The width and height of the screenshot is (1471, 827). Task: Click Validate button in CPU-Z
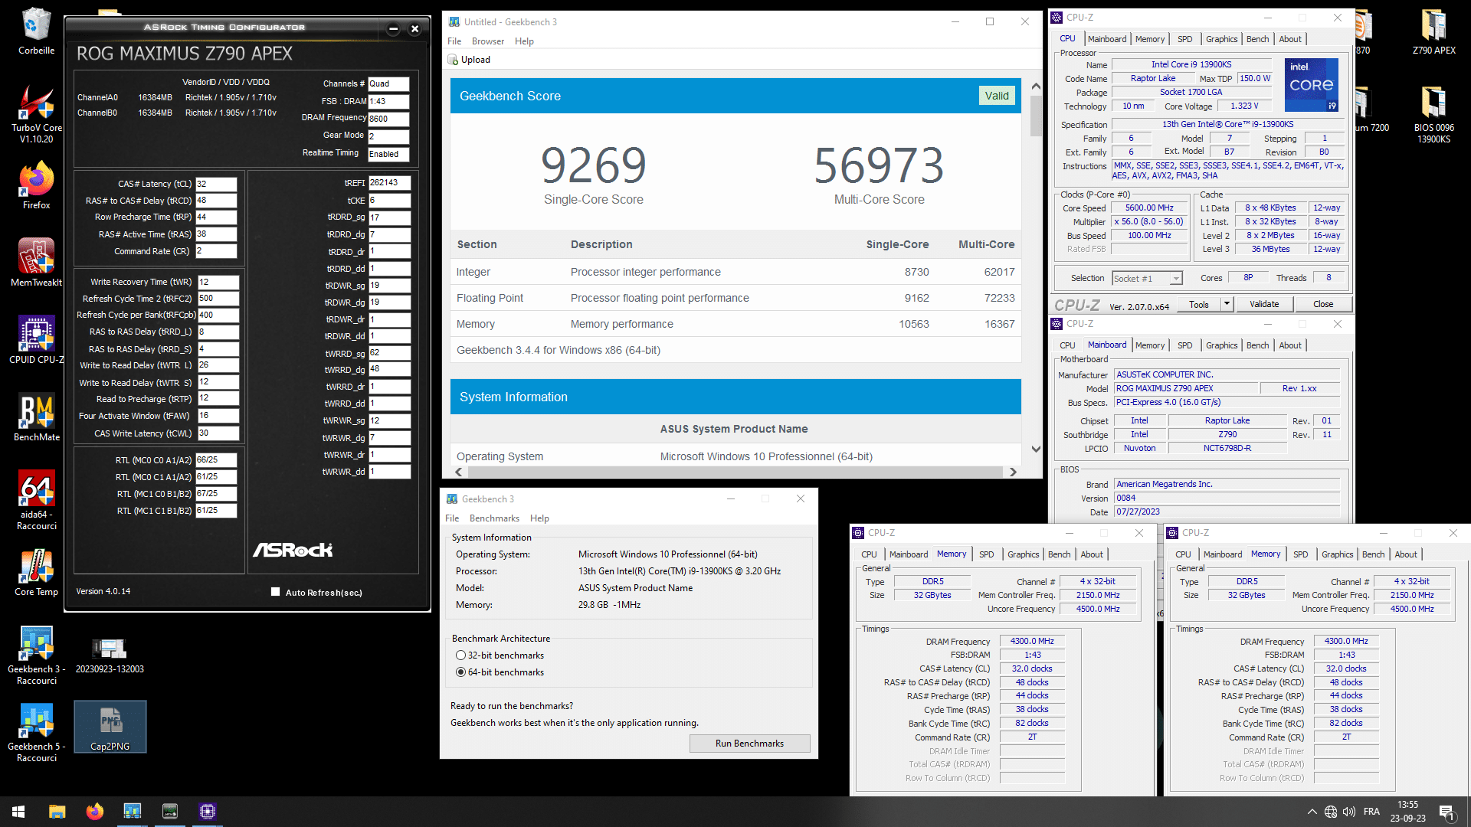pyautogui.click(x=1264, y=304)
